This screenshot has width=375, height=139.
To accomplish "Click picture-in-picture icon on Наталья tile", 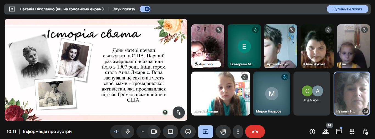I will tap(365, 111).
